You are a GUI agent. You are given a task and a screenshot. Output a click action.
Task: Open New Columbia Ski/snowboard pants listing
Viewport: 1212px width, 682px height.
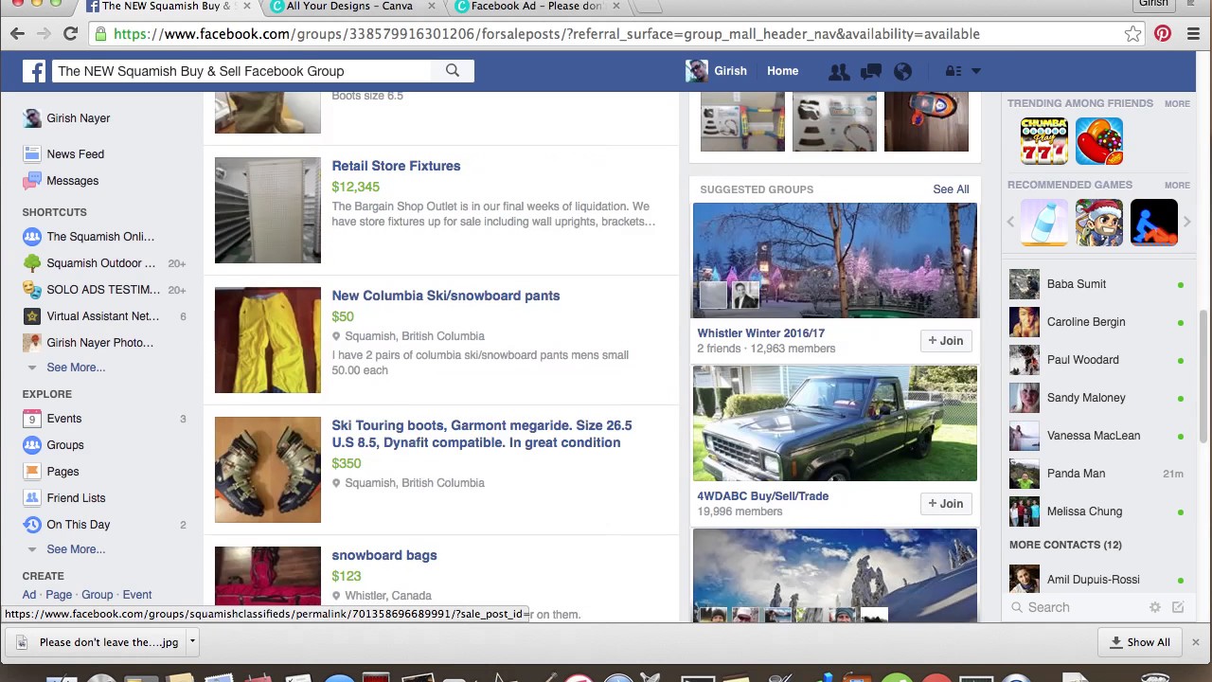445,296
